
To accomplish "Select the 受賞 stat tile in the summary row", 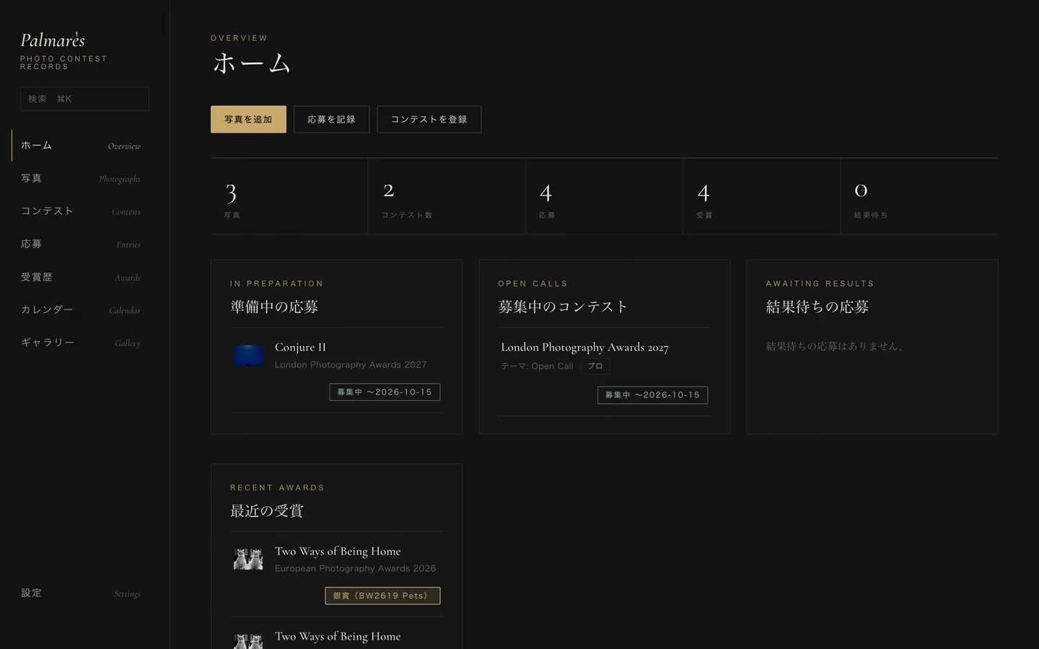I will tap(762, 196).
